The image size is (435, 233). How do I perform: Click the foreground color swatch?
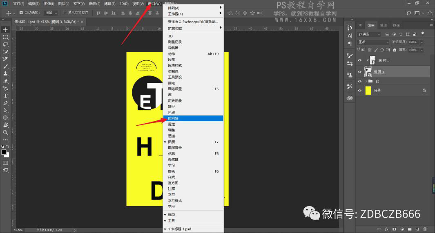point(4,152)
